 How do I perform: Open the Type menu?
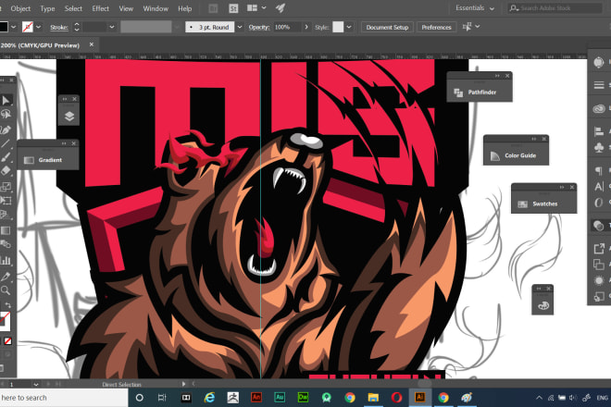coord(47,8)
